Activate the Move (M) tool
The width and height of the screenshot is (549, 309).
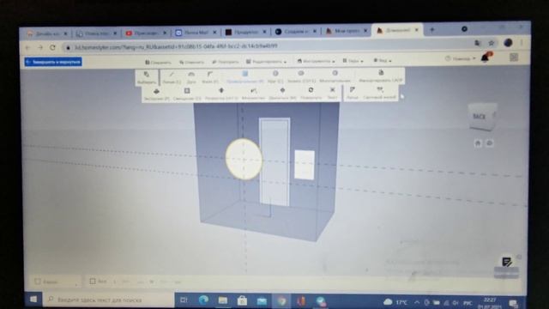coord(282,94)
